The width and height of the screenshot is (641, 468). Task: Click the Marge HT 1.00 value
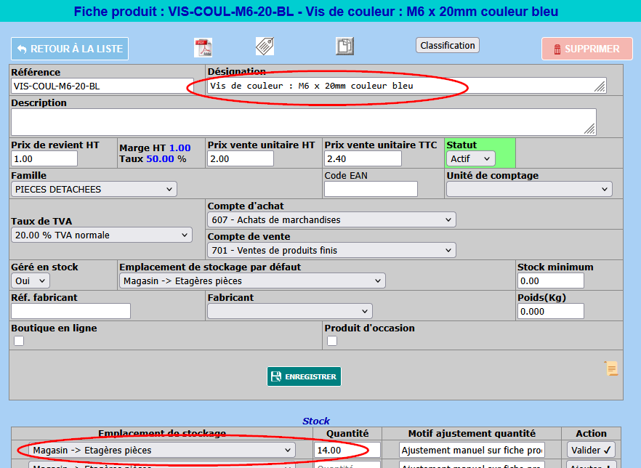[x=180, y=148]
